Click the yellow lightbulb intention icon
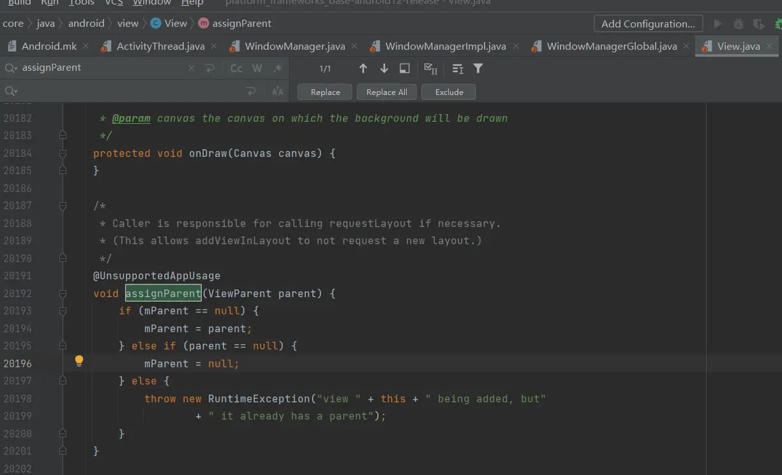This screenshot has height=475, width=782. [79, 361]
